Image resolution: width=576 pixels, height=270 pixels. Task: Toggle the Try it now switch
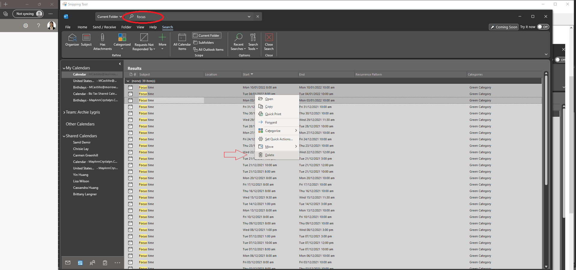coord(543,27)
